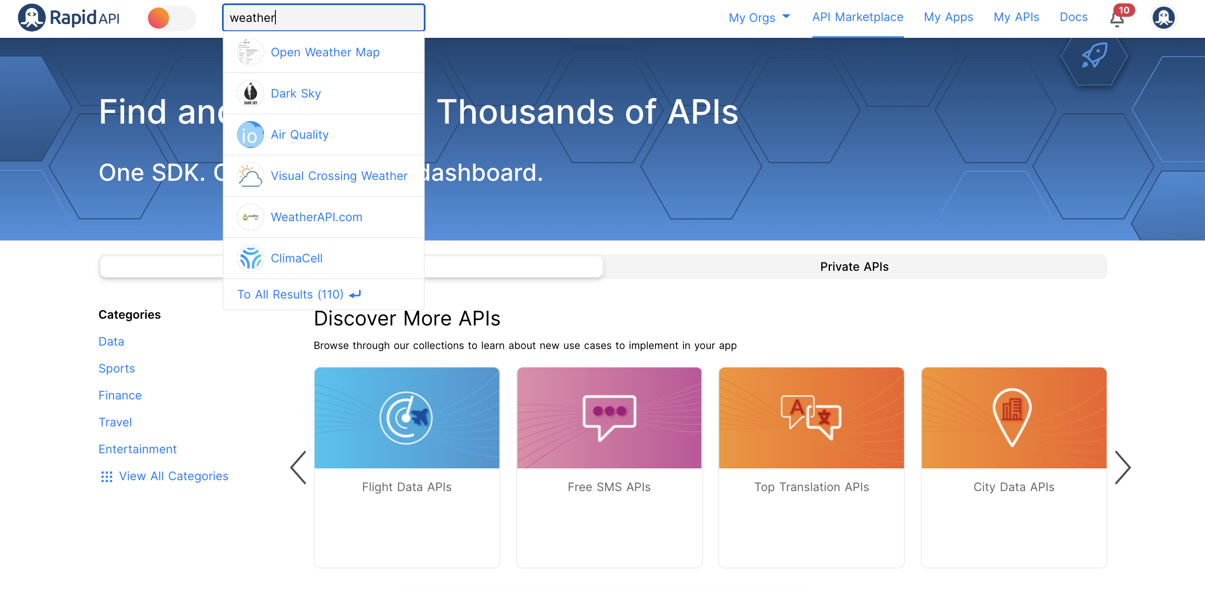This screenshot has height=592, width=1205.
Task: Open the Entertainment category
Action: point(137,449)
